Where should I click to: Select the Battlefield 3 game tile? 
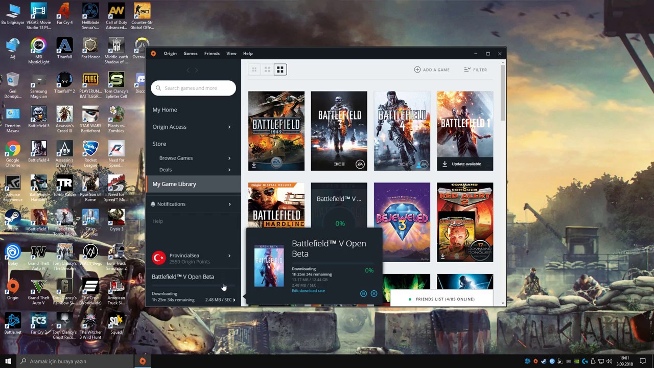coord(339,131)
